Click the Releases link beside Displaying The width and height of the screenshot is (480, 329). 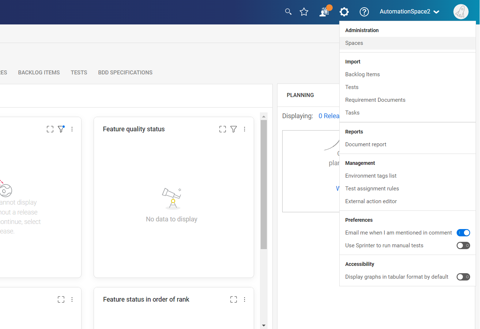(x=329, y=116)
